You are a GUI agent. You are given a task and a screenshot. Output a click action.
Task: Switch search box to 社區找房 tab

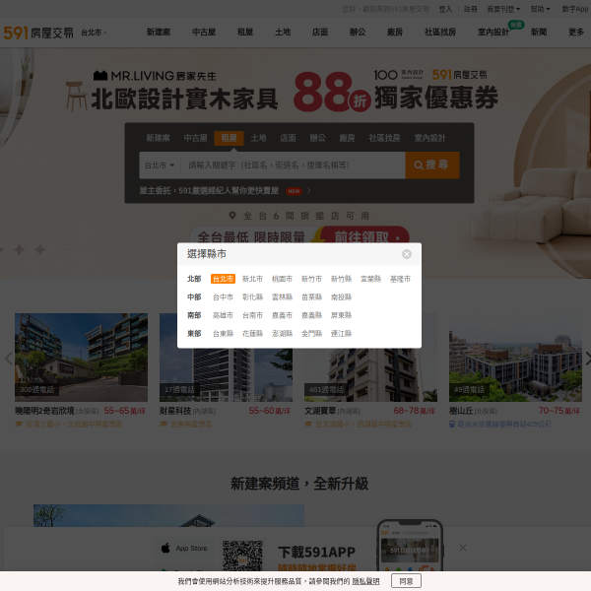384,138
